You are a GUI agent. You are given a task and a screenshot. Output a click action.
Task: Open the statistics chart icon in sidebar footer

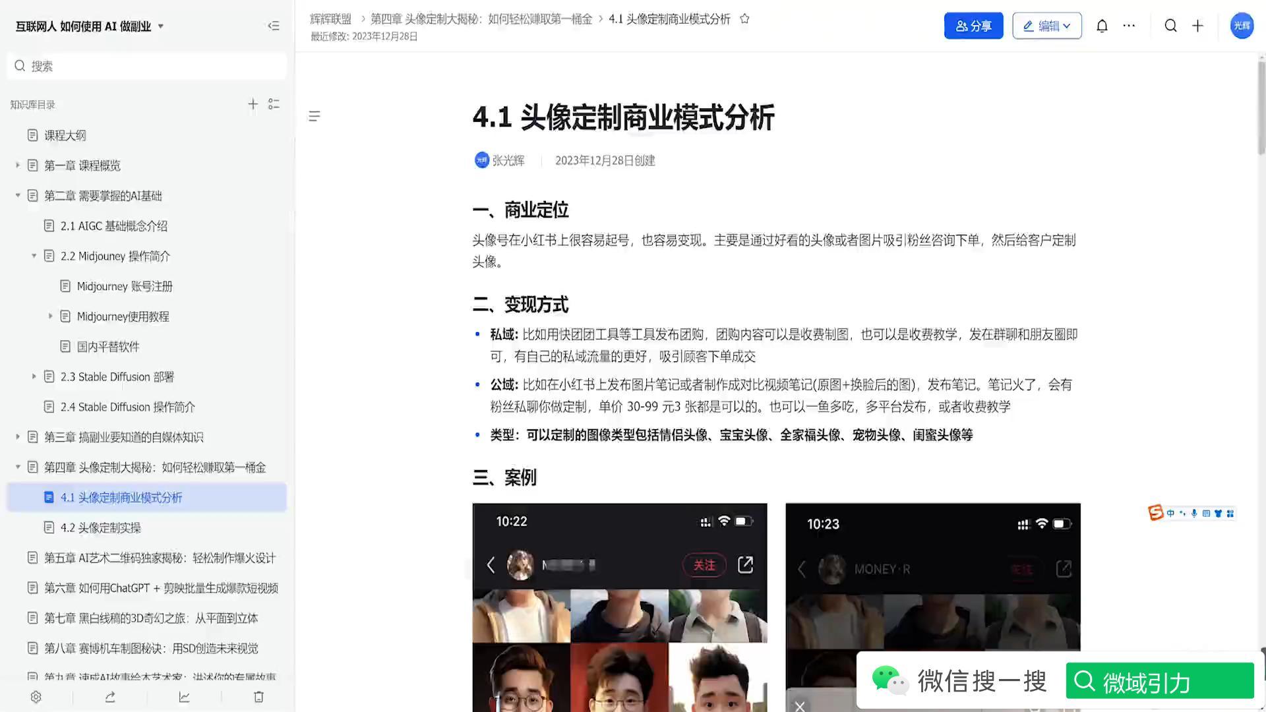tap(184, 697)
